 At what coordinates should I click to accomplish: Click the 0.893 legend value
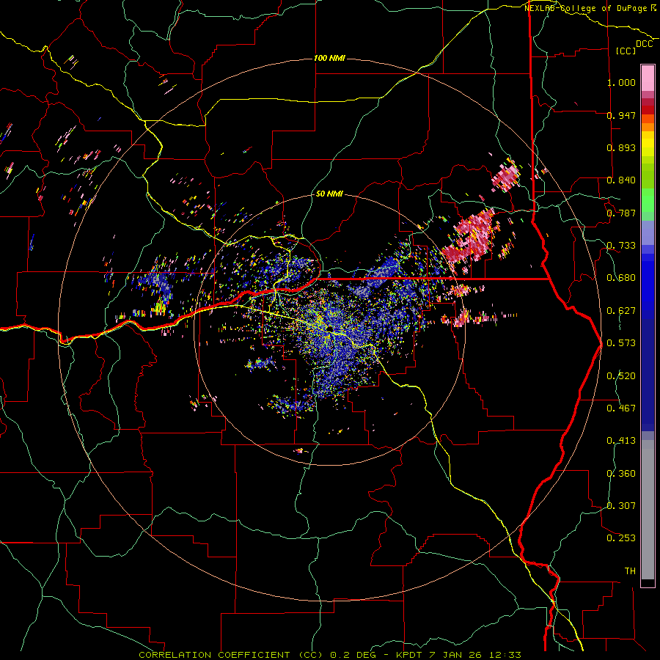(621, 147)
